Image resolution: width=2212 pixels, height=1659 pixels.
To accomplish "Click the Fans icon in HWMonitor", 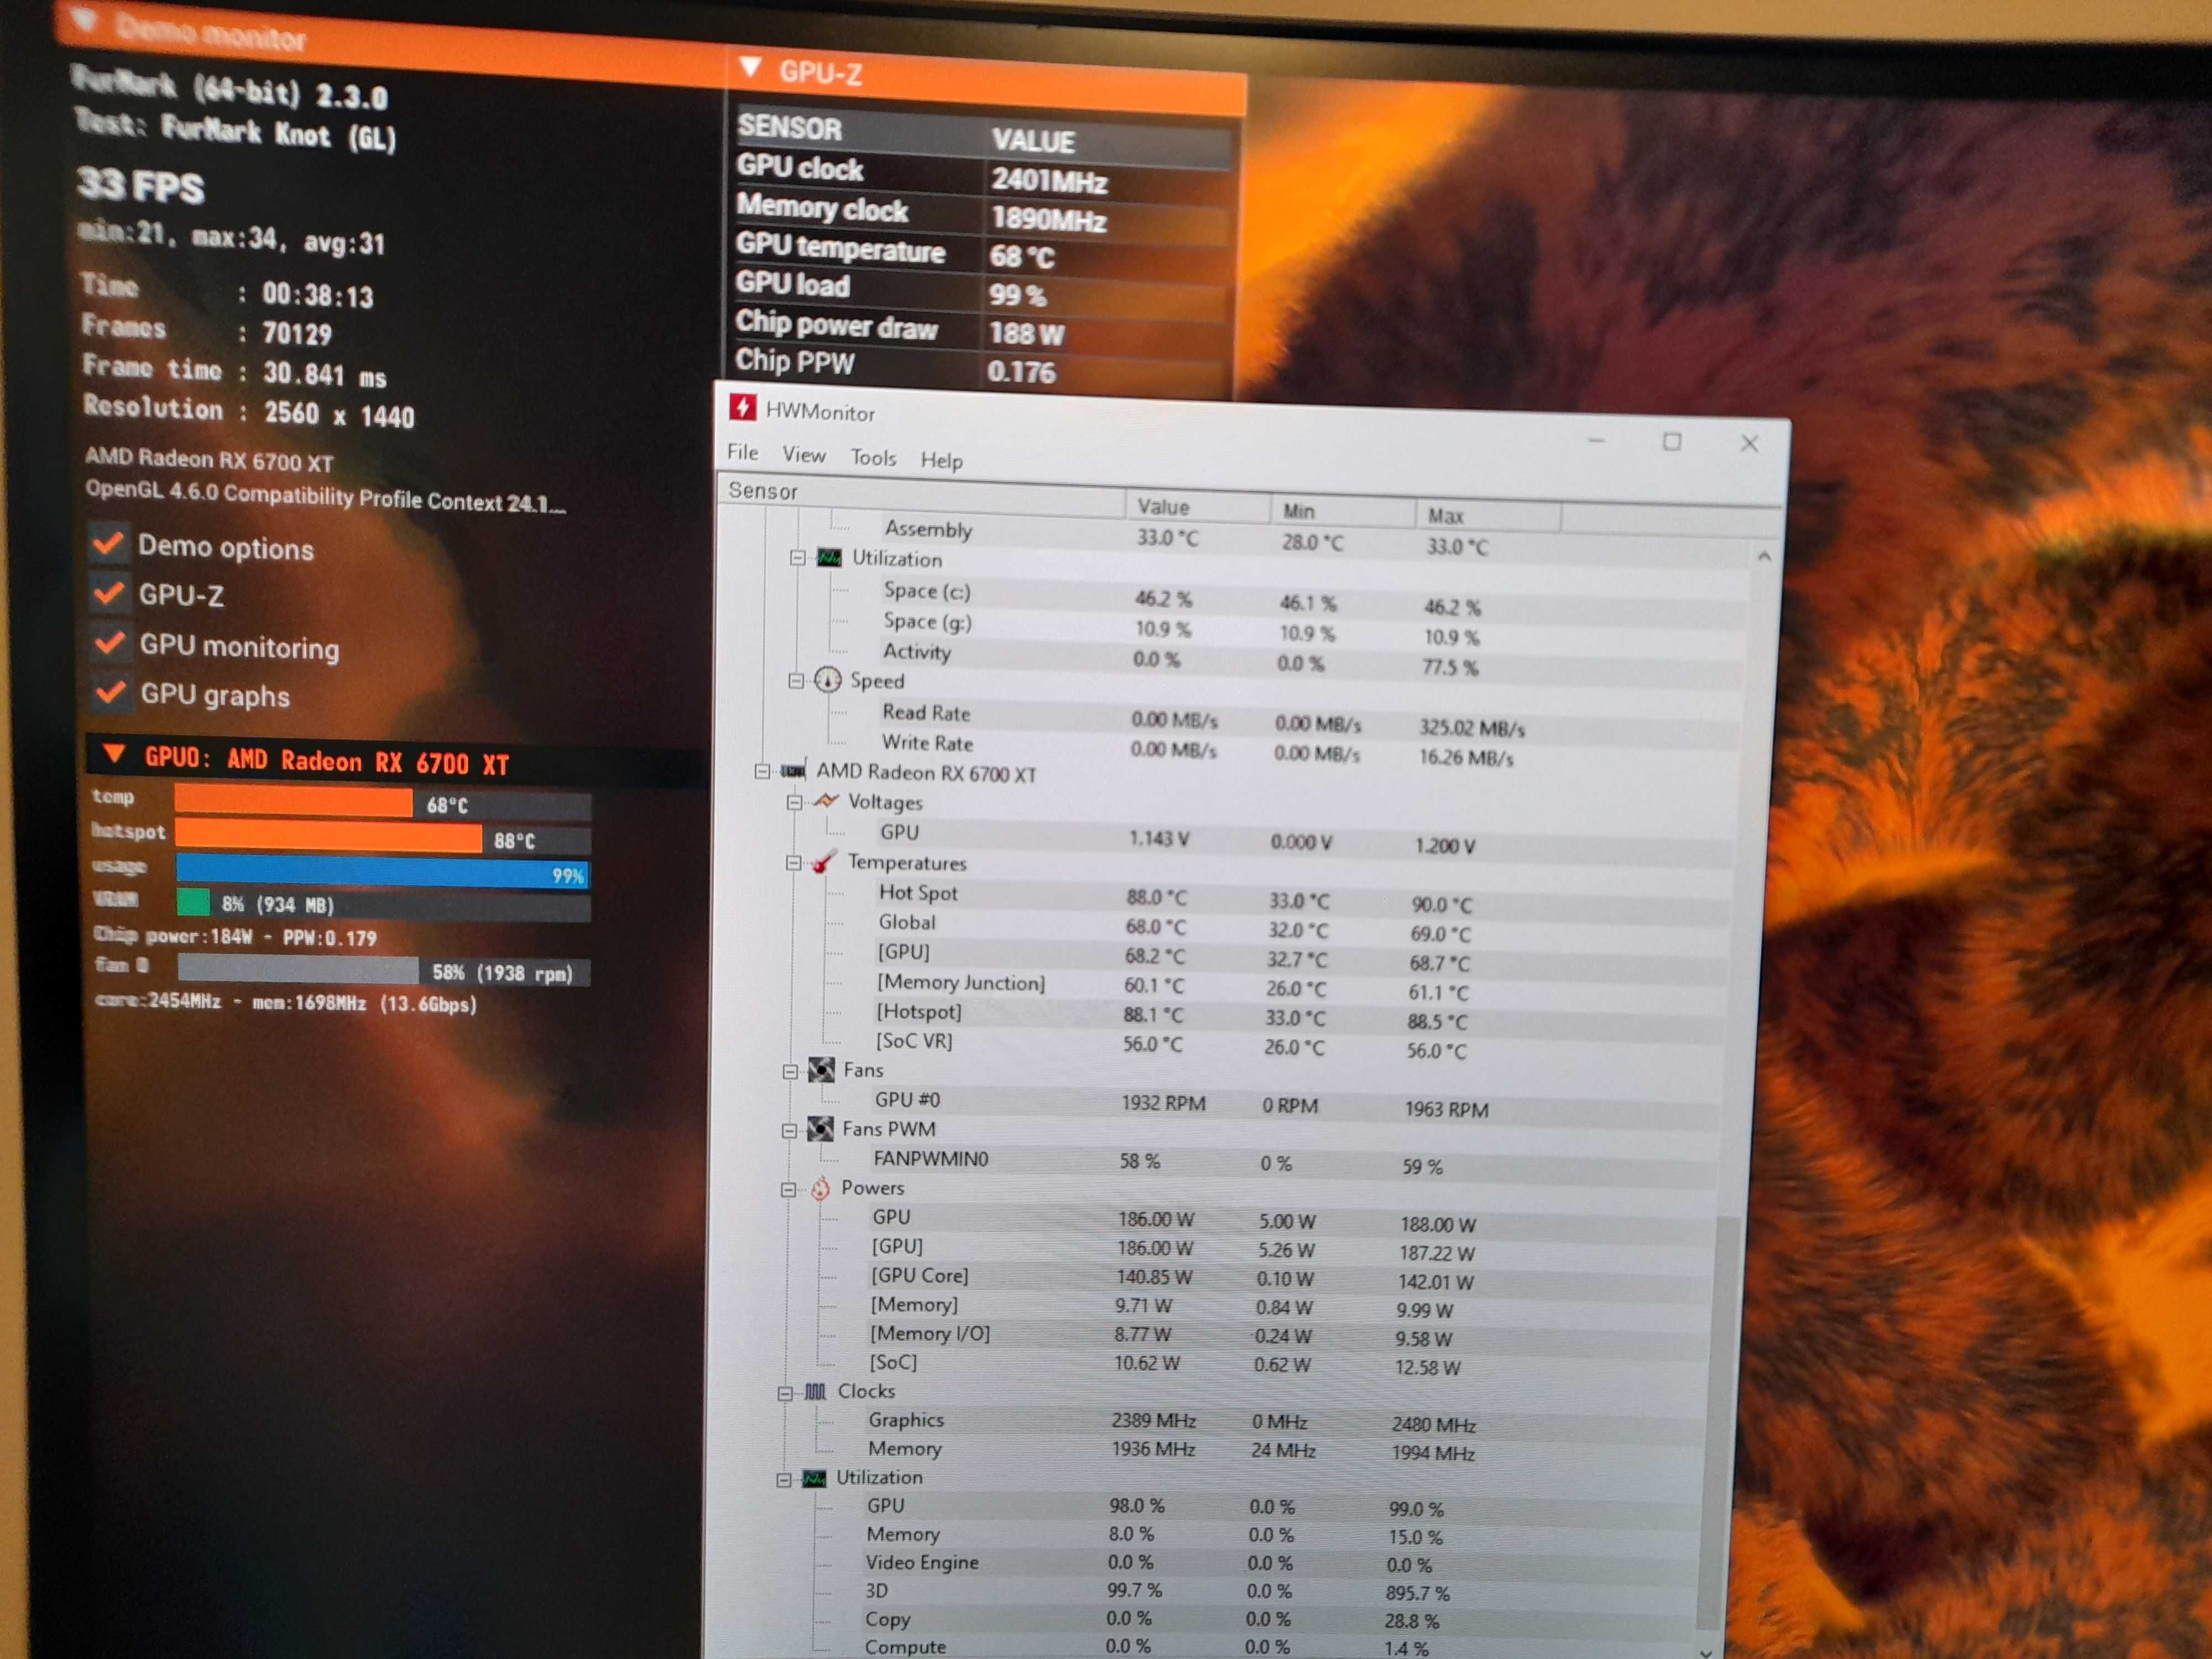I will click(821, 1070).
